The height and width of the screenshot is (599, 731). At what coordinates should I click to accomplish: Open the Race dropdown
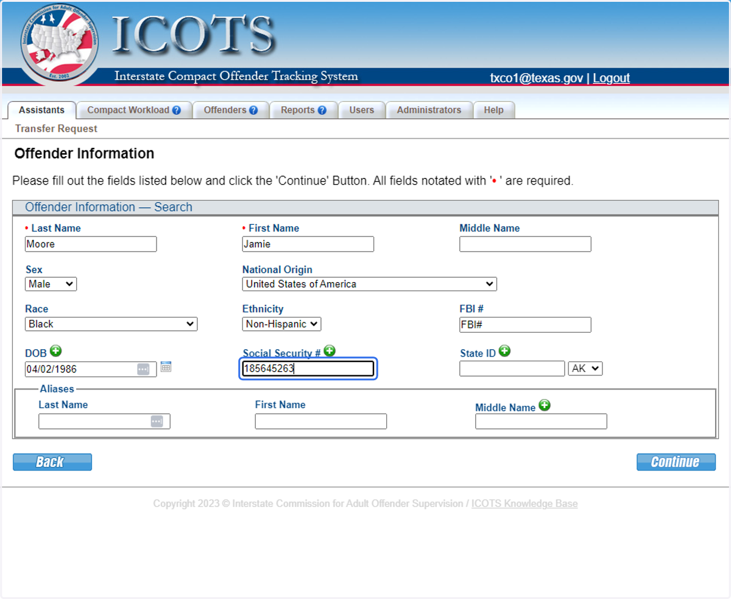pos(111,324)
